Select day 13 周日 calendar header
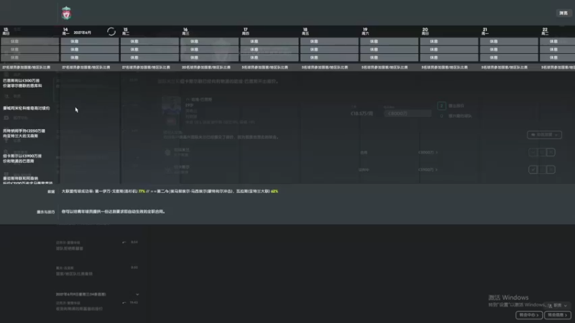The image size is (575, 323). click(x=6, y=31)
